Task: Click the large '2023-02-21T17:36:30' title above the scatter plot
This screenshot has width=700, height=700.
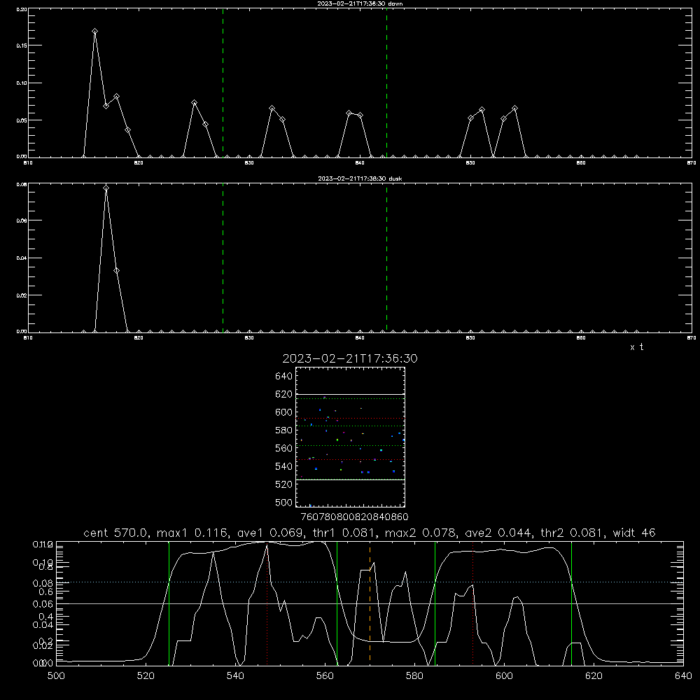Action: [x=350, y=358]
